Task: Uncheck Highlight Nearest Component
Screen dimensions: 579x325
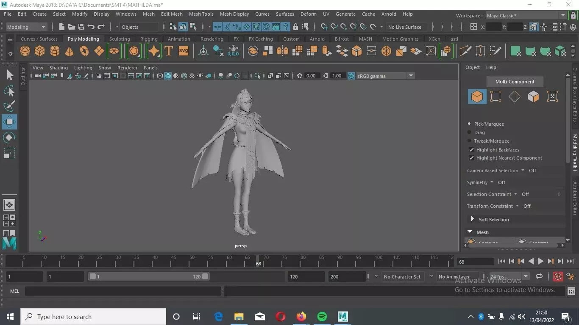Action: [471, 158]
